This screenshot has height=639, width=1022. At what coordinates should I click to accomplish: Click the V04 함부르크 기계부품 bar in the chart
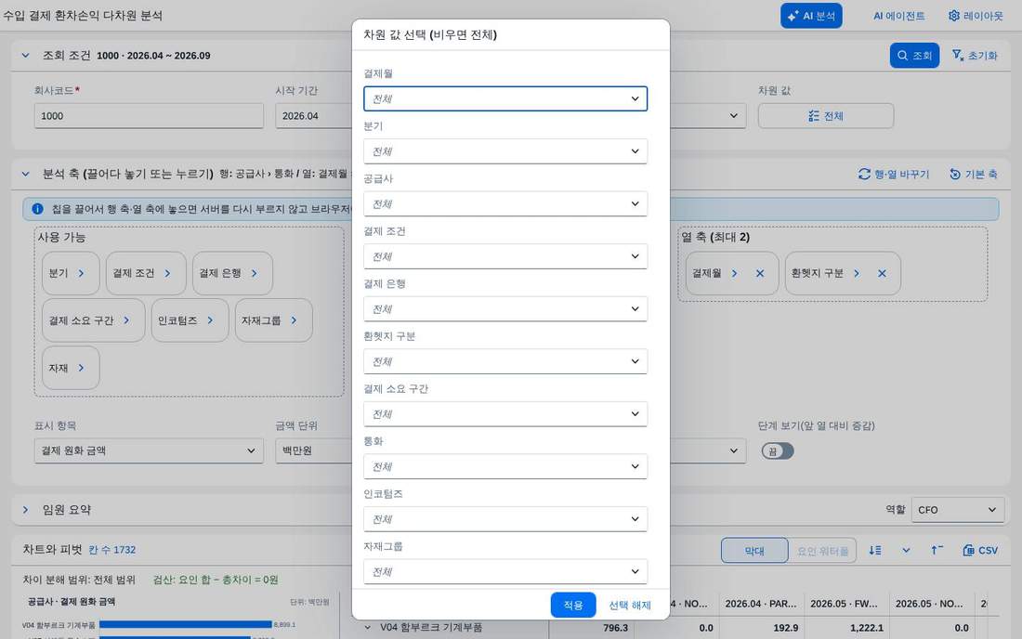click(186, 625)
